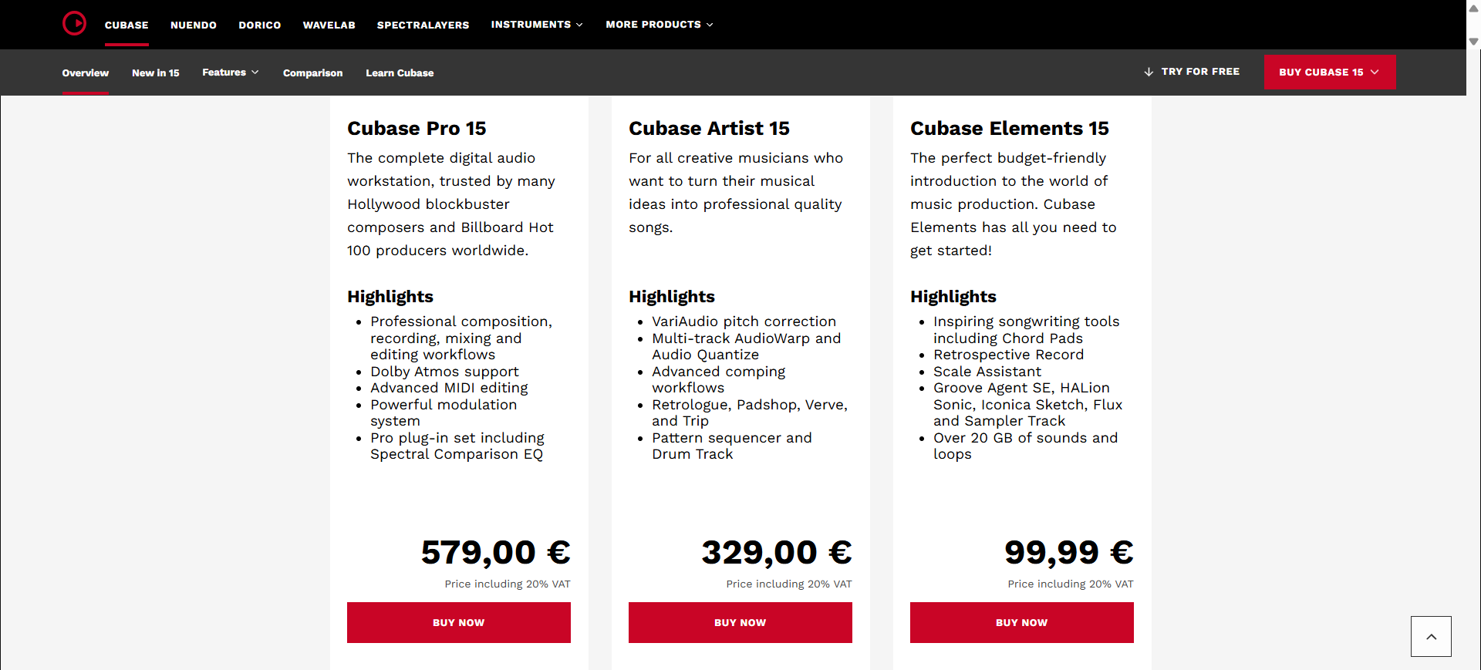Open the Comparison tab

click(x=312, y=73)
